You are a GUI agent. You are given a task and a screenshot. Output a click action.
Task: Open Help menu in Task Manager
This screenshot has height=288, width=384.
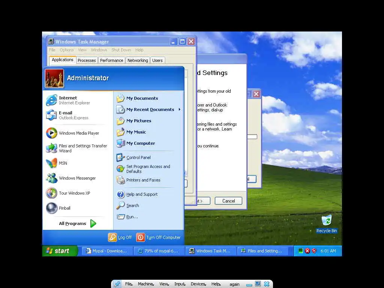coord(139,50)
